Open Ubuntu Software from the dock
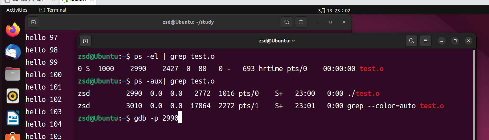Screen dimensions: 489x140 [x=13, y=137]
